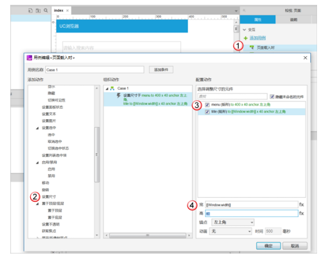Uncheck hide unnamed widgets checkbox
Screen dimensions: 321x258
tap(272, 96)
